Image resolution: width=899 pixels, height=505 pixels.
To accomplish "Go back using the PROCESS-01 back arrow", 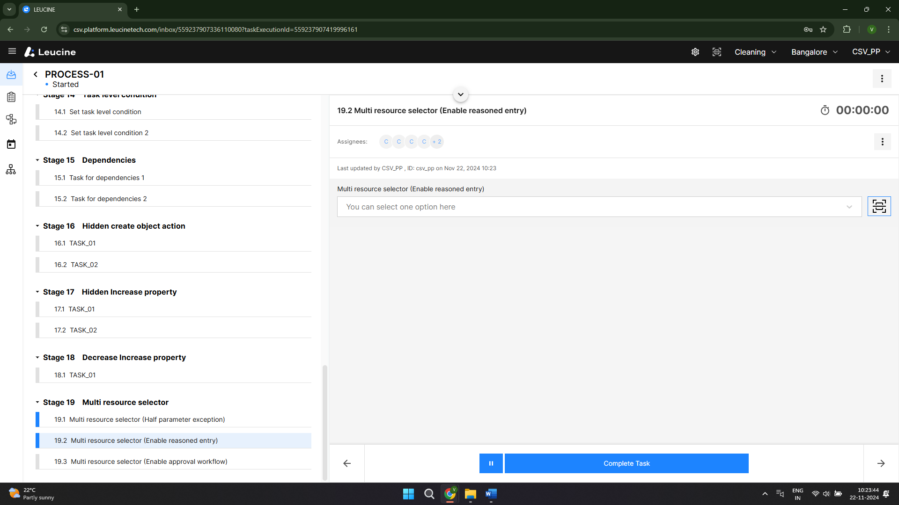I will pyautogui.click(x=35, y=74).
